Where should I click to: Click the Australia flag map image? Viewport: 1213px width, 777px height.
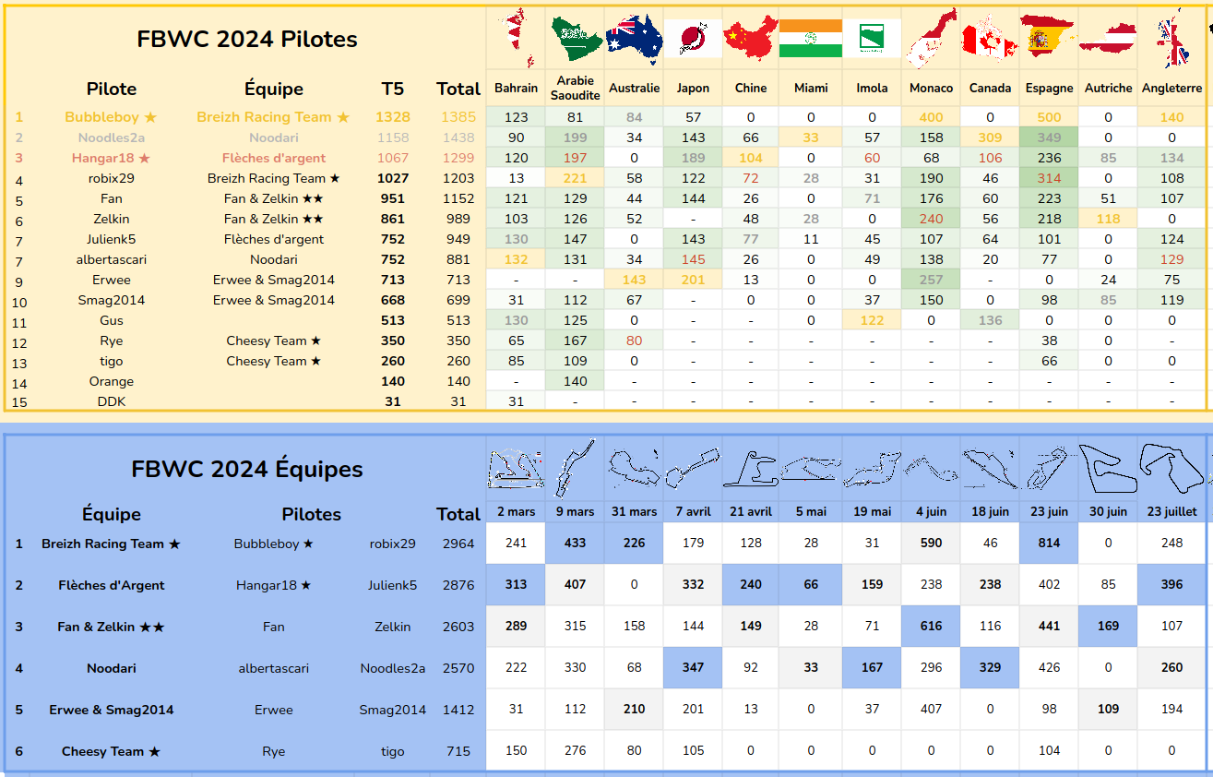click(x=635, y=39)
